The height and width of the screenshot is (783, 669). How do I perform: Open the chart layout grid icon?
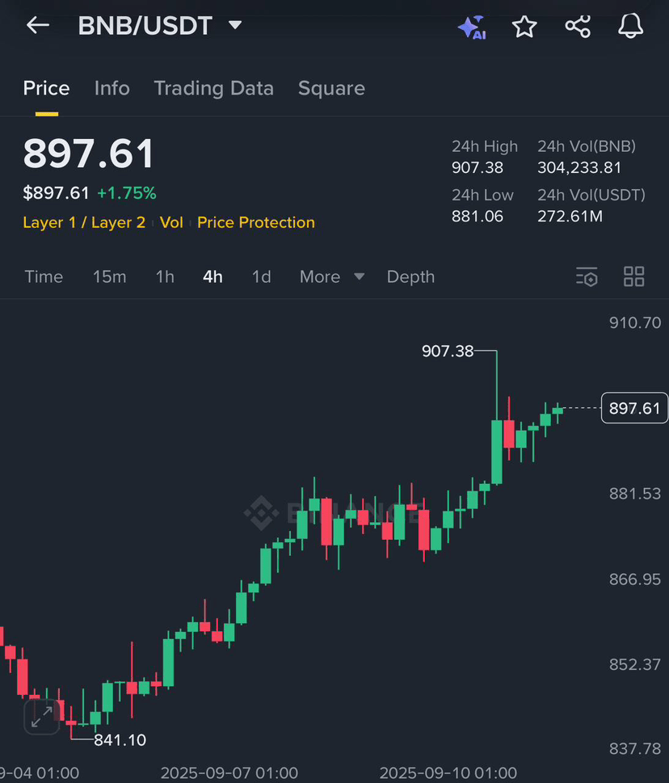point(634,276)
